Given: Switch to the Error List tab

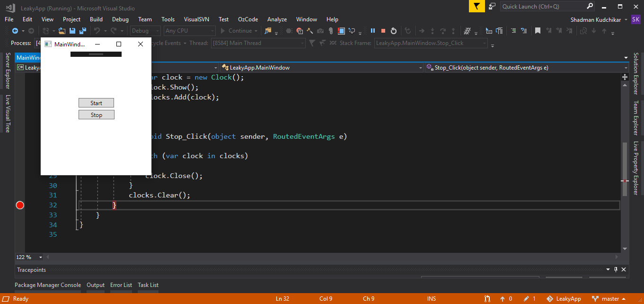Looking at the screenshot, I should 121,285.
